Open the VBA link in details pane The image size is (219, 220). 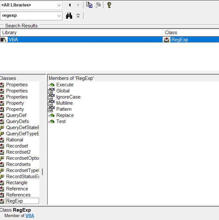30,215
